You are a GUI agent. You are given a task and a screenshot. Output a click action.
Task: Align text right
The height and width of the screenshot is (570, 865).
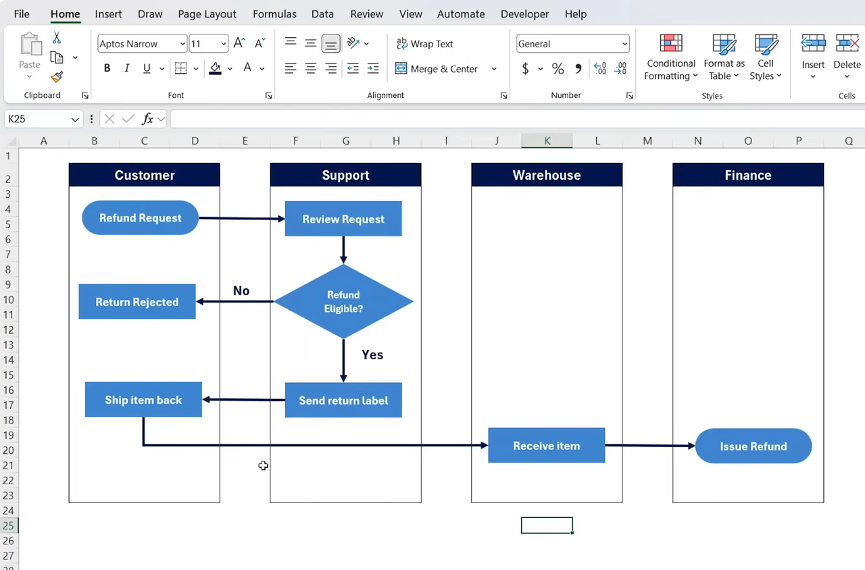(331, 68)
